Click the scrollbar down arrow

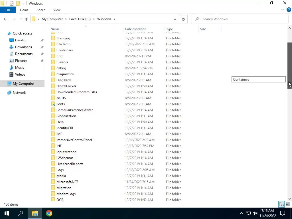289,199
